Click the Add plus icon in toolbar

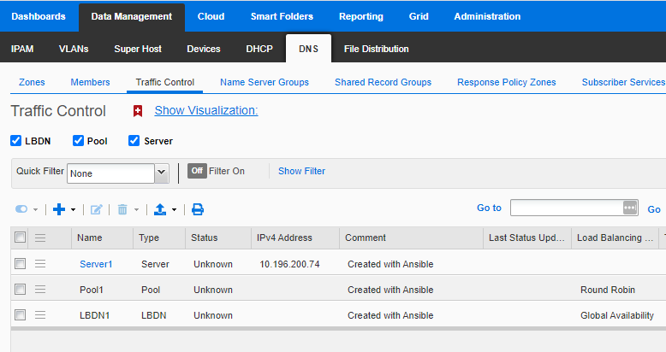click(x=59, y=209)
